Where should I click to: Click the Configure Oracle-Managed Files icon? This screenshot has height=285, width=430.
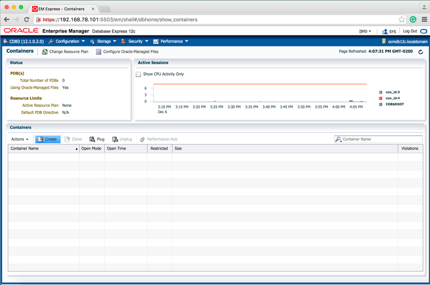tap(99, 52)
